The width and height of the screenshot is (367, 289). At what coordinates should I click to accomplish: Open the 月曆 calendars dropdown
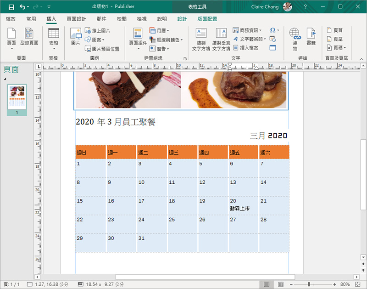[x=159, y=31]
